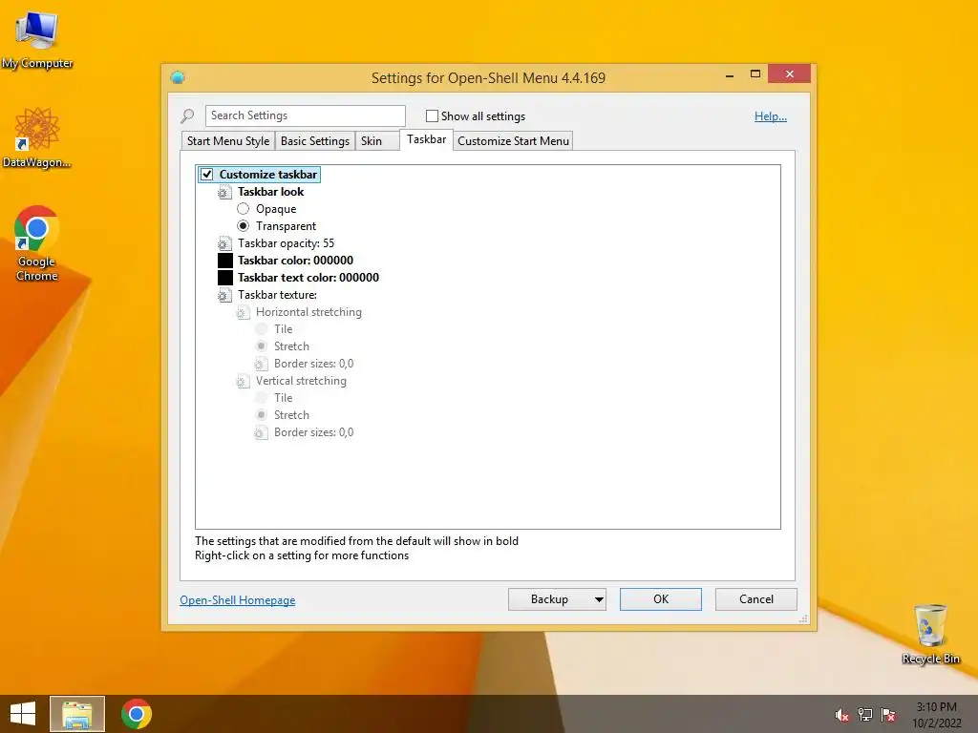
Task: Click gear icon beside Taskbar look
Action: [x=224, y=192]
